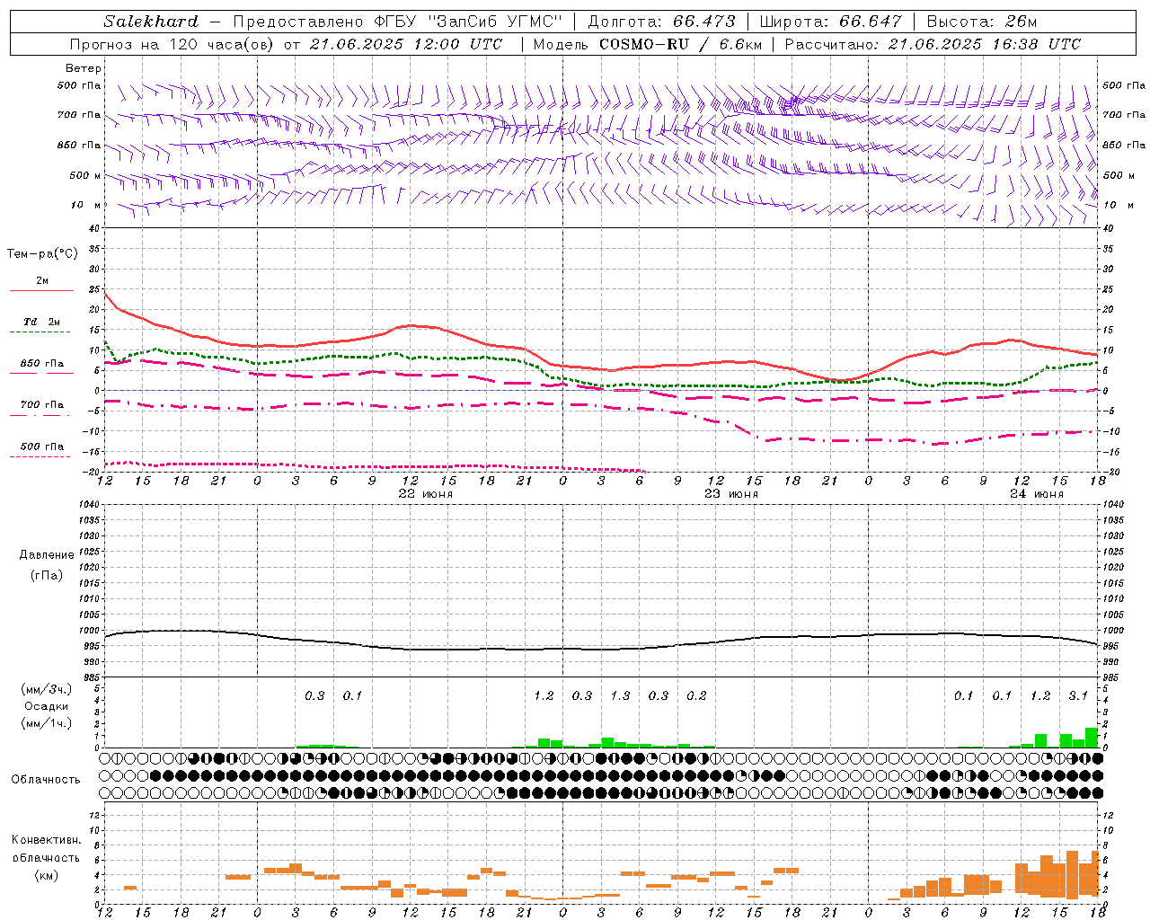Click the 'Широта: 66.647' latitude value
This screenshot has width=1150, height=920.
coord(830,22)
